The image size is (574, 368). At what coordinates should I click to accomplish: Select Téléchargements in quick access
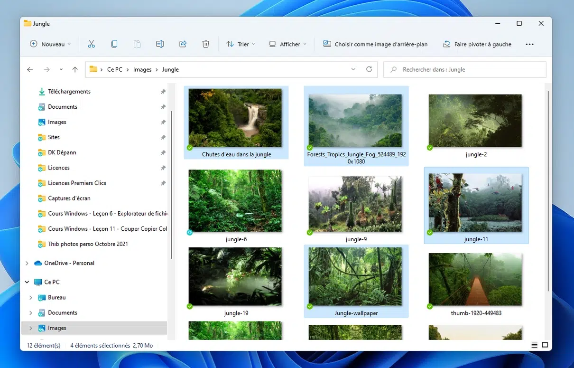tap(69, 92)
